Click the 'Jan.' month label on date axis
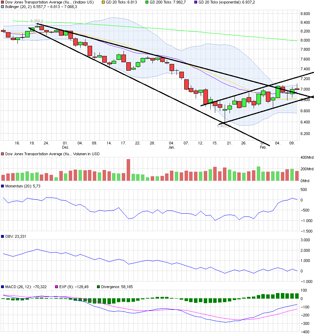Viewport: 314px width, 335px height. [x=172, y=148]
